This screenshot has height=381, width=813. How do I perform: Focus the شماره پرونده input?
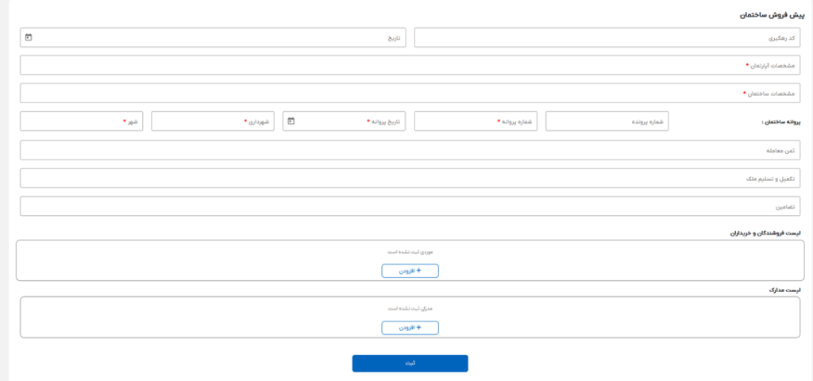click(x=607, y=121)
